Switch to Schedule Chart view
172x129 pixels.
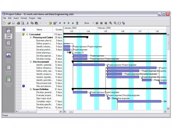tap(8, 45)
